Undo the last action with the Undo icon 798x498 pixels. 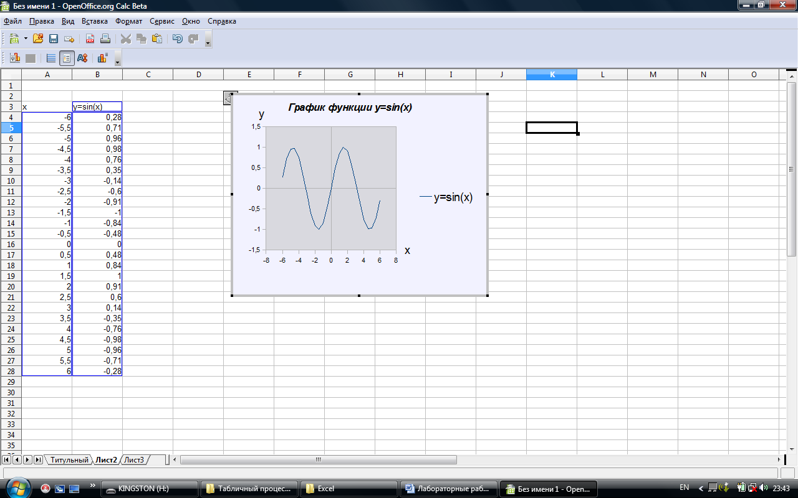point(178,39)
